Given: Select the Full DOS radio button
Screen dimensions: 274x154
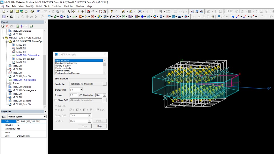Looking at the screenshot, I should (x=56, y=106).
